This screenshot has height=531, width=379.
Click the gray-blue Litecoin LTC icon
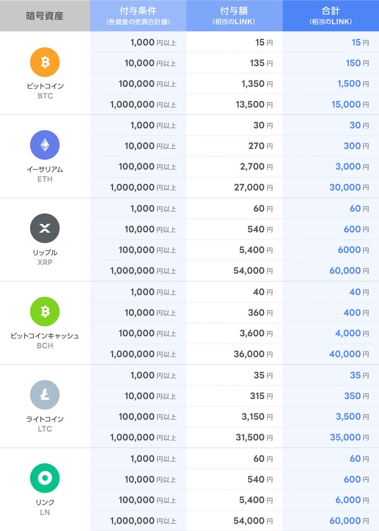[45, 395]
